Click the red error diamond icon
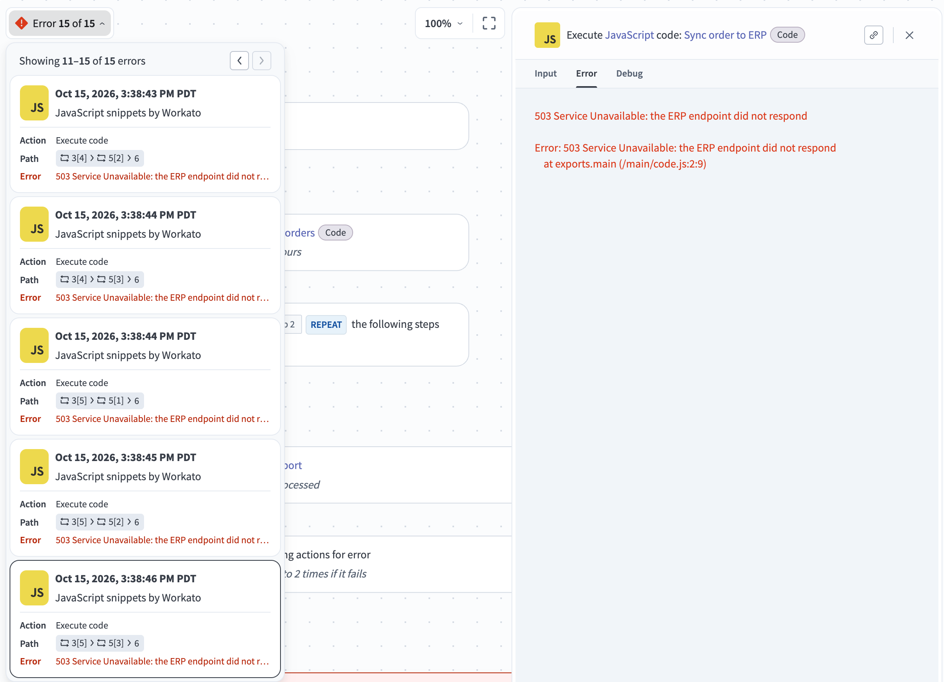Screen dimensions: 944x682 (21, 23)
